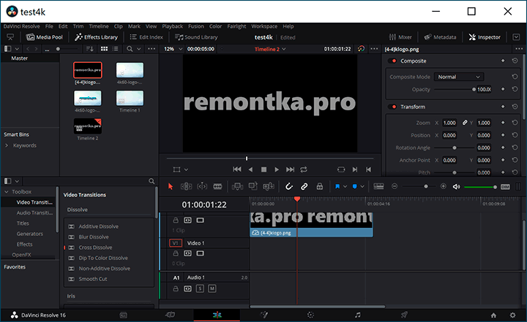Open the Media Pool panel
The height and width of the screenshot is (322, 527).
[45, 37]
